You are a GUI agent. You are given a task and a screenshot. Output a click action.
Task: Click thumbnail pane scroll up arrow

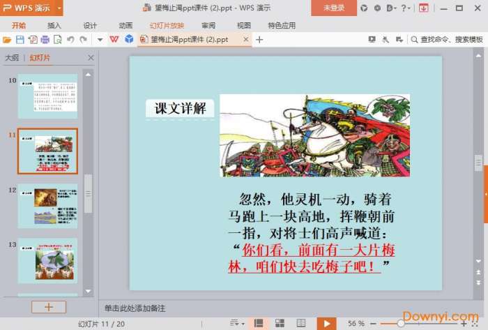pyautogui.click(x=88, y=75)
